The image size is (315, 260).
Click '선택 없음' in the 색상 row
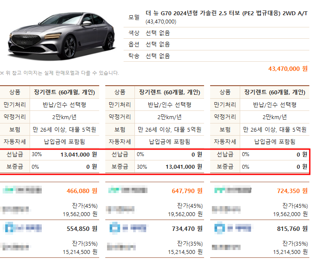(158, 33)
